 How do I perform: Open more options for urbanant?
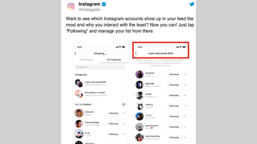click(x=124, y=113)
